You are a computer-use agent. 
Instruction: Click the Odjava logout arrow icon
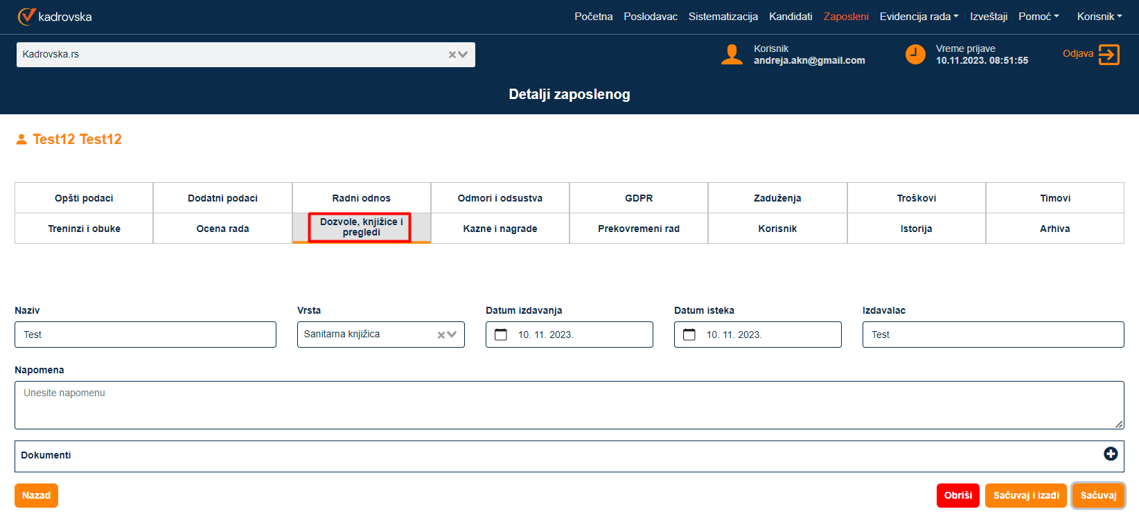pyautogui.click(x=1109, y=55)
